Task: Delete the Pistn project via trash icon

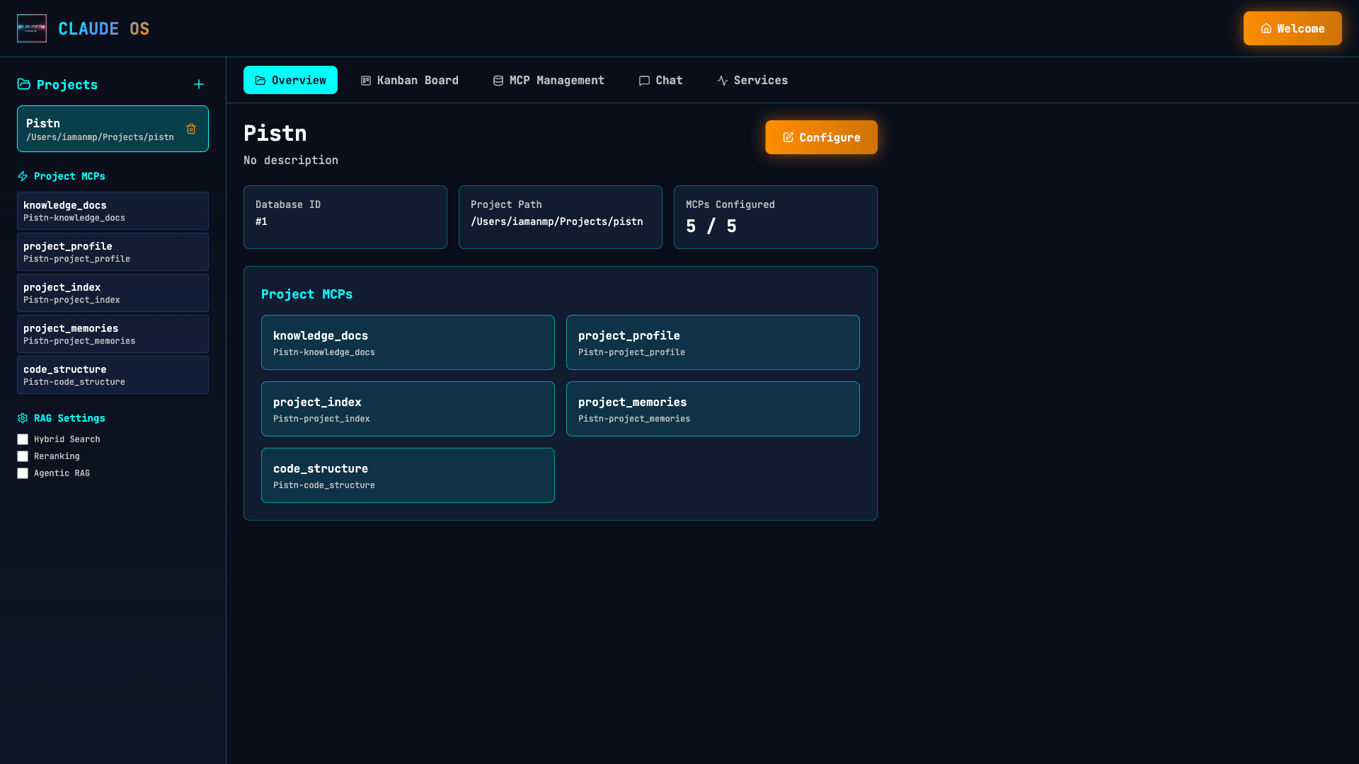Action: tap(191, 129)
